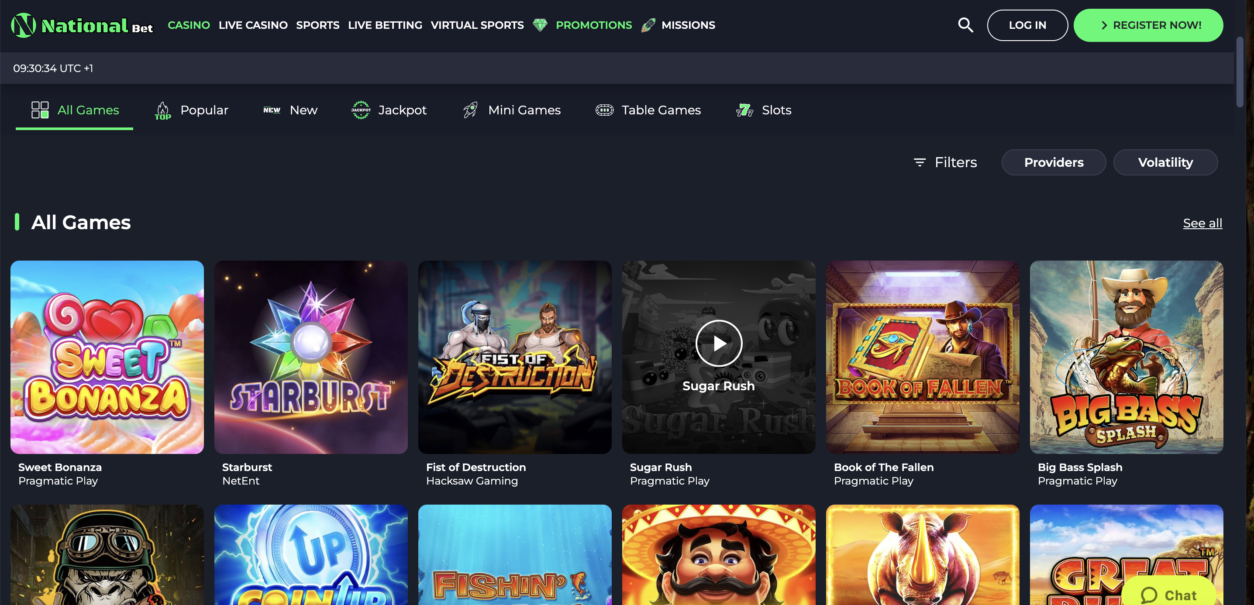1254x605 pixels.
Task: Open Live Betting
Action: click(385, 25)
